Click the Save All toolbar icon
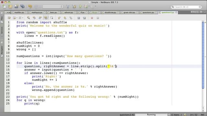The width and height of the screenshot is (207, 116). click(22, 6)
